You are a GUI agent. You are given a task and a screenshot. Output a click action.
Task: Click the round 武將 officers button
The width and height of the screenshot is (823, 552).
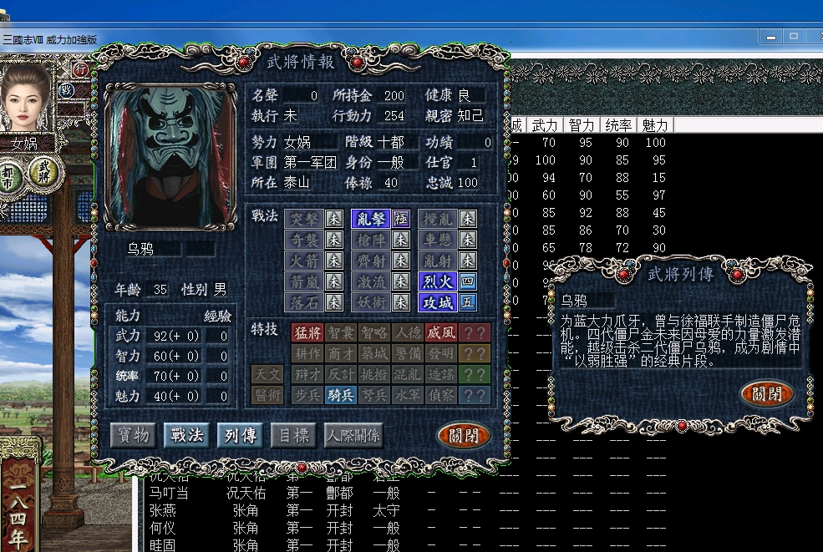(x=44, y=172)
